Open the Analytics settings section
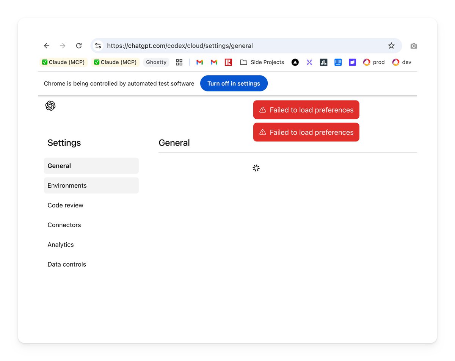Image resolution: width=455 pixels, height=361 pixels. click(91, 245)
